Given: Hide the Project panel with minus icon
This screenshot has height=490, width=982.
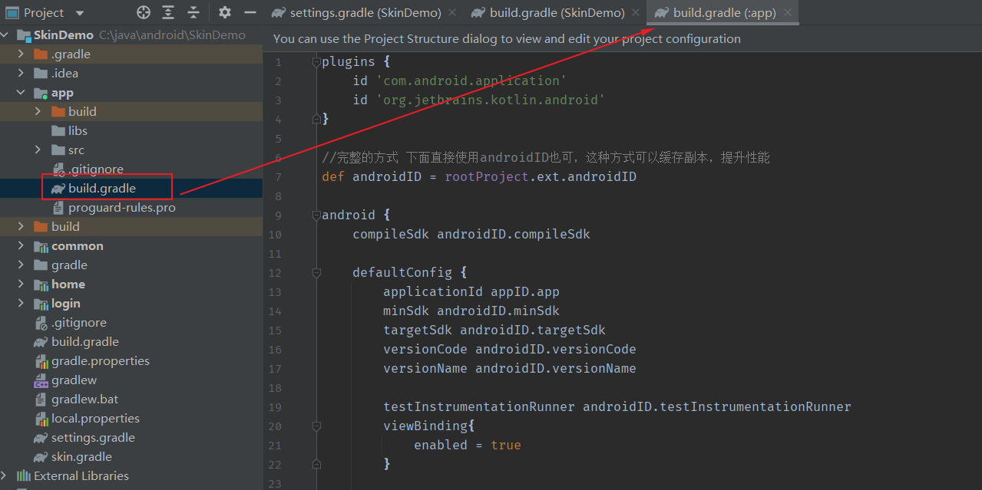Looking at the screenshot, I should click(x=250, y=12).
